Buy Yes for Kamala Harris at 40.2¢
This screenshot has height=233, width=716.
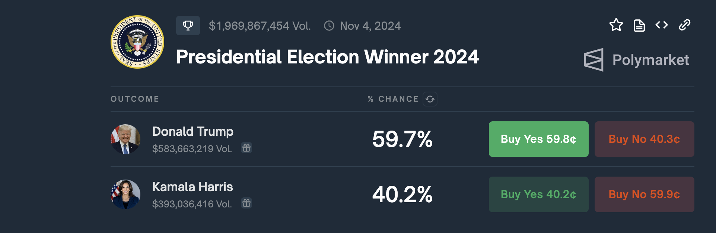[x=538, y=194]
